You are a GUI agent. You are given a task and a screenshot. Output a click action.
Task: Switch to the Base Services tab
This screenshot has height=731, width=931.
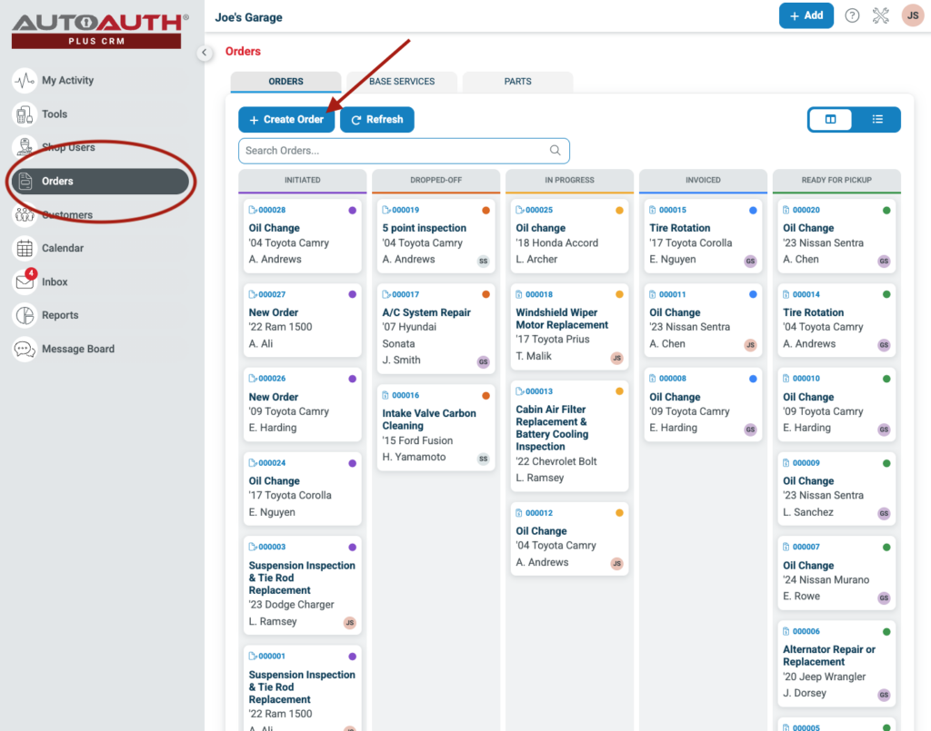point(401,81)
